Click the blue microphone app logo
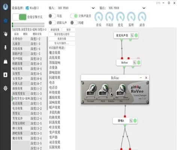 pyautogui.click(x=5, y=7)
